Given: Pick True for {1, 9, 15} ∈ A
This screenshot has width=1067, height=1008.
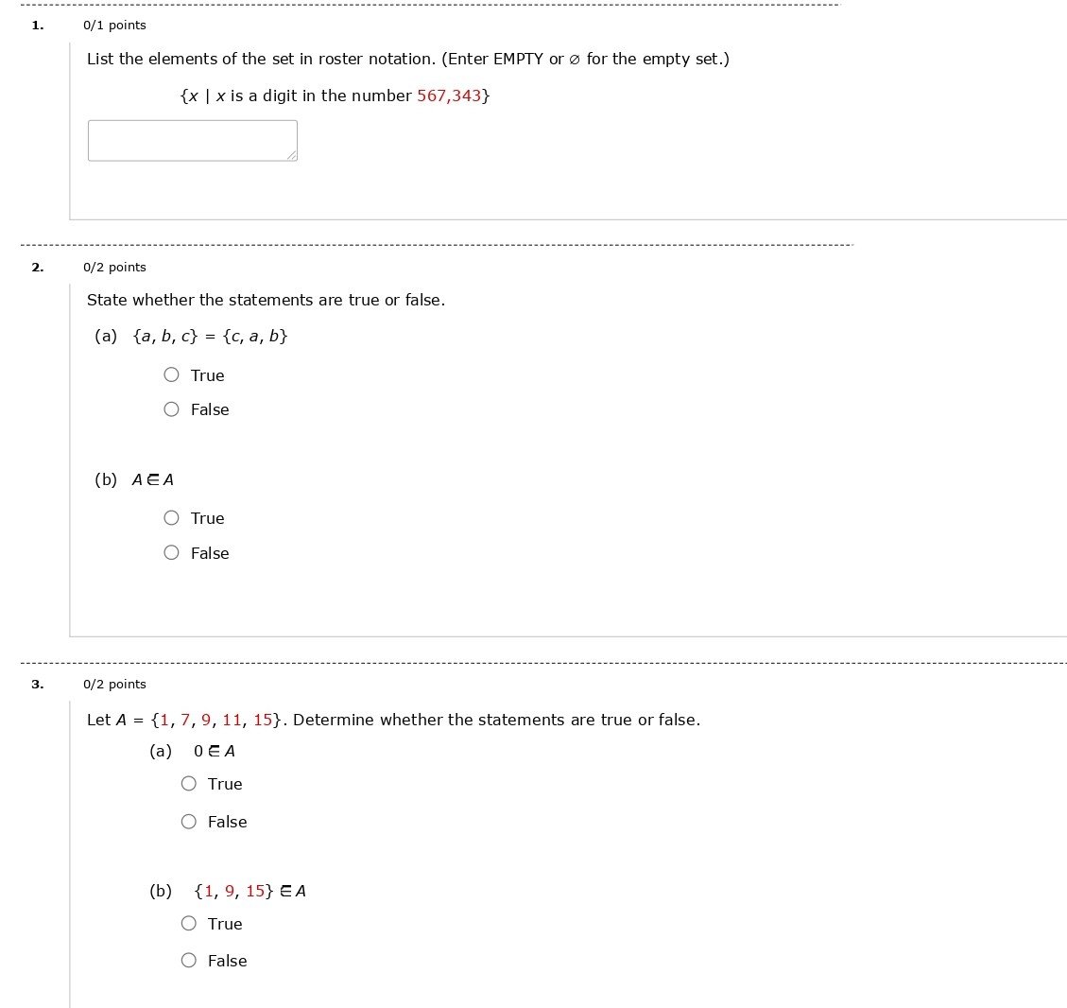Looking at the screenshot, I should coord(189,924).
